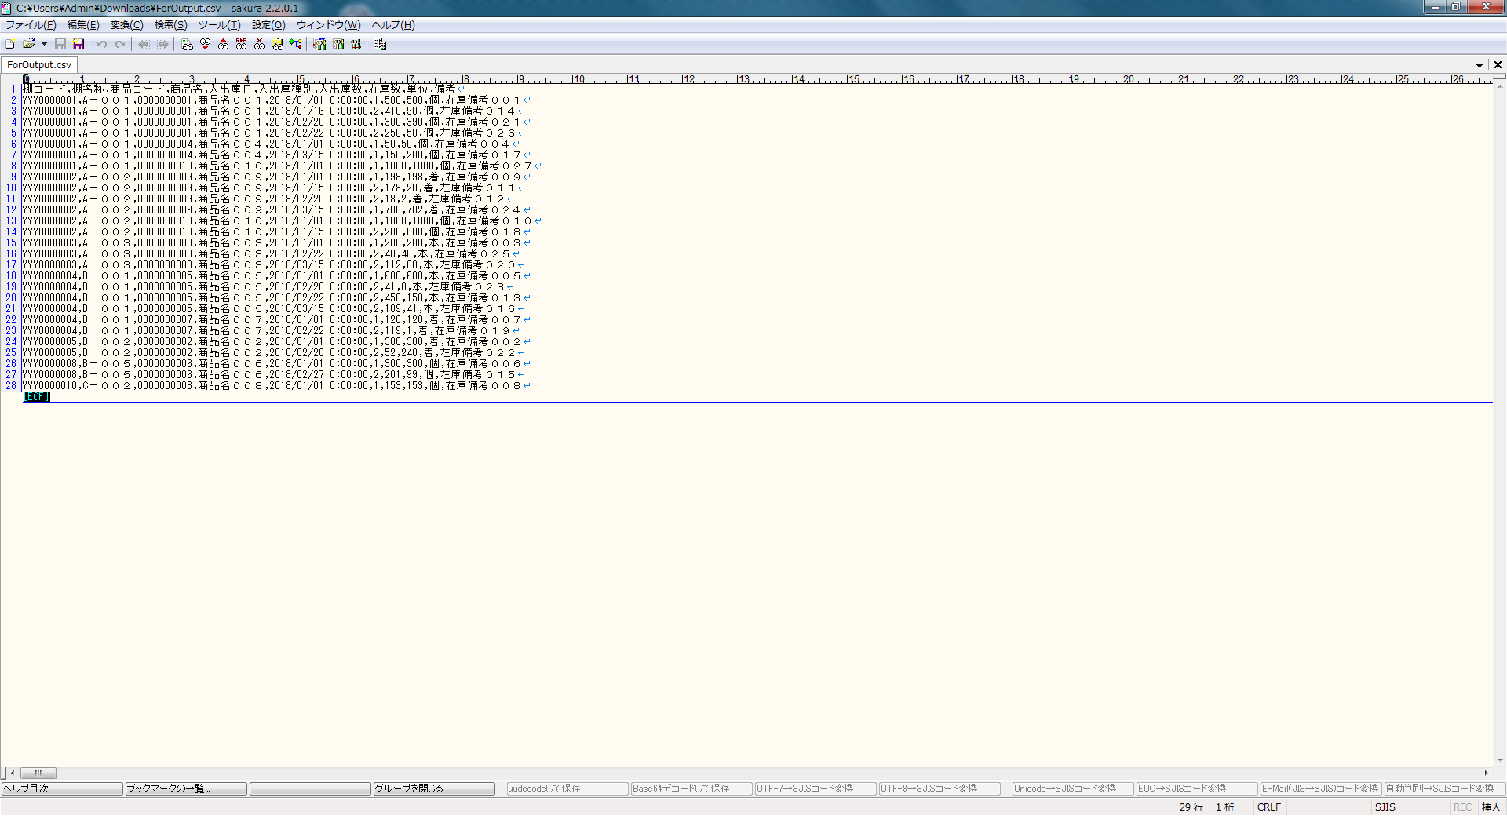The height and width of the screenshot is (816, 1507).
Task: Click the Save As toolbar icon
Action: click(78, 45)
